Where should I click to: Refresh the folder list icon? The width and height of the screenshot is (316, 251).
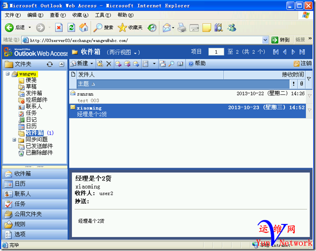click(50, 64)
